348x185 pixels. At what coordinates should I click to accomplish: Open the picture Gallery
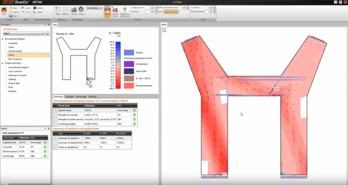(65, 11)
